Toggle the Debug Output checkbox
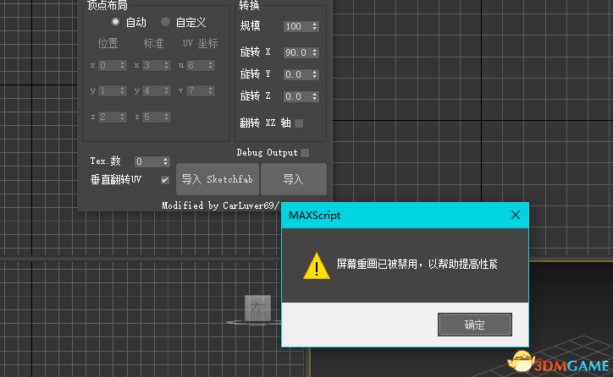The width and height of the screenshot is (613, 377). click(305, 153)
